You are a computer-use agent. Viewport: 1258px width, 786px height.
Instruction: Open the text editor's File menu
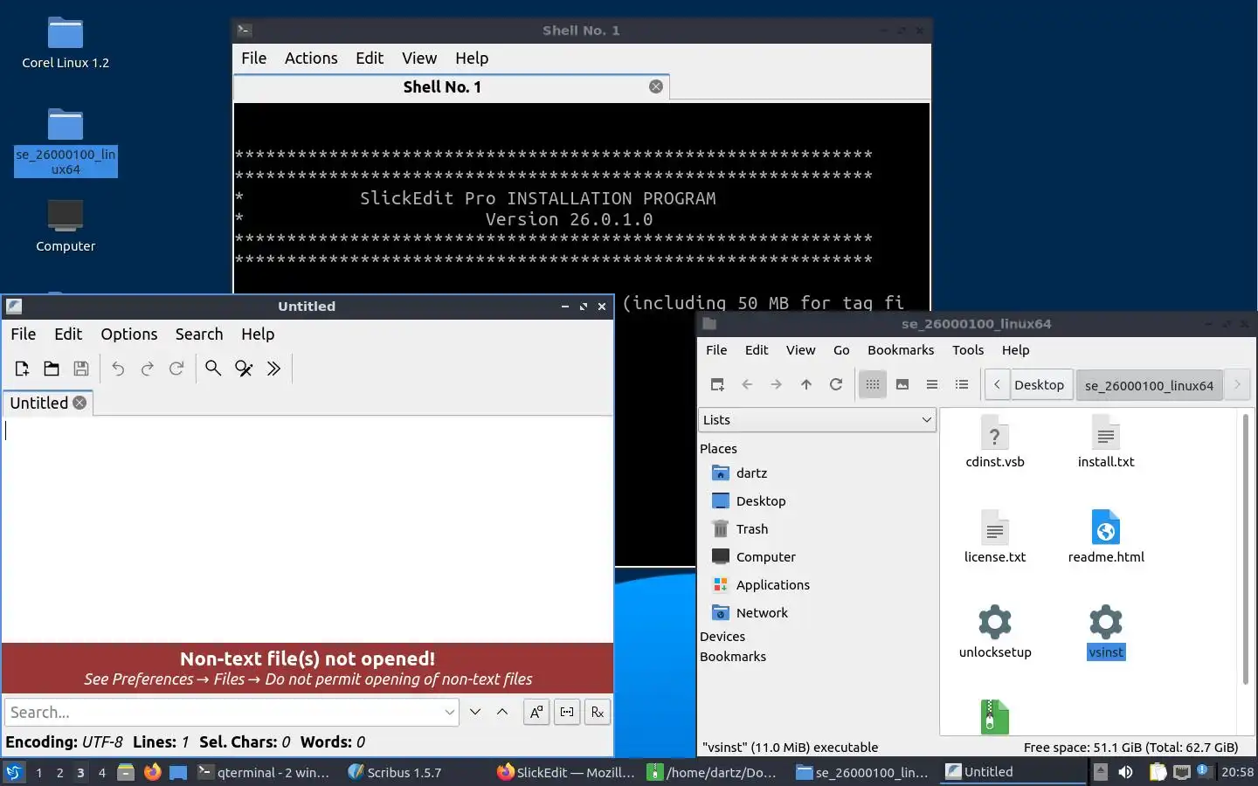tap(24, 334)
